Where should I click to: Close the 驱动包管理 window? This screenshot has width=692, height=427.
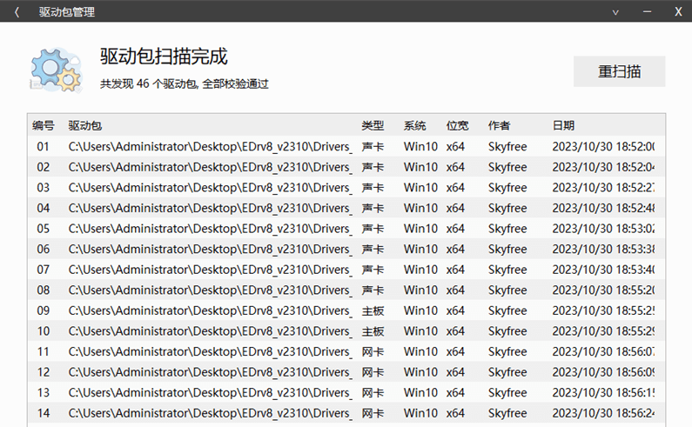(677, 12)
